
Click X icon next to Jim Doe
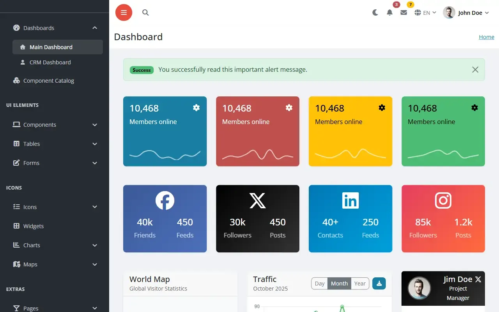pyautogui.click(x=478, y=279)
